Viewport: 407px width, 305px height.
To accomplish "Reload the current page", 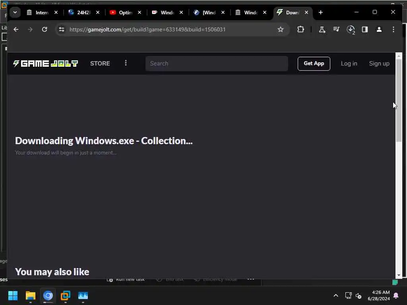I will coord(45,29).
